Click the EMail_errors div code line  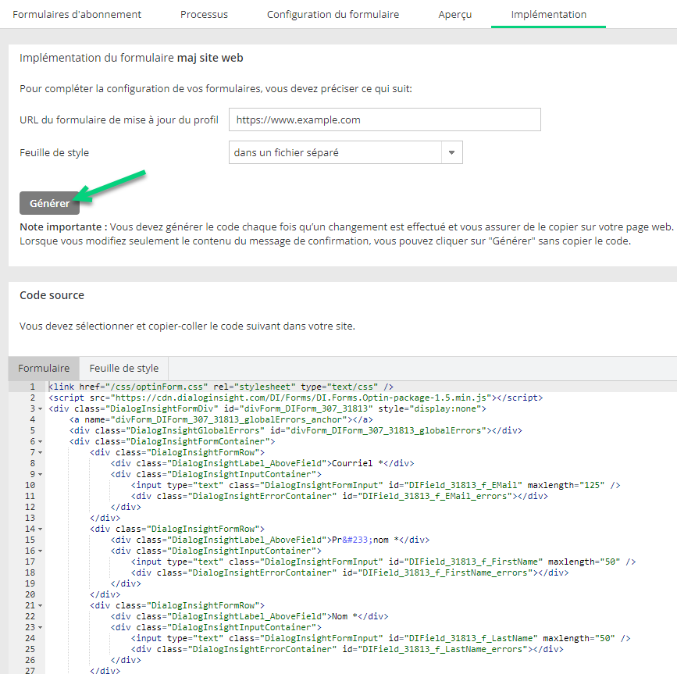coord(340,496)
